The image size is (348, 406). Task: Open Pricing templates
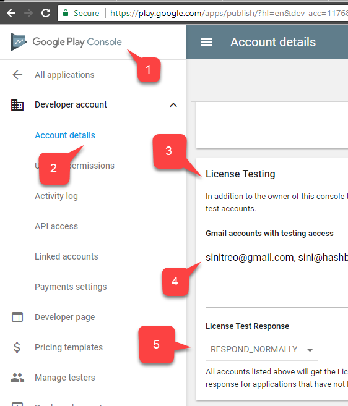coord(69,347)
